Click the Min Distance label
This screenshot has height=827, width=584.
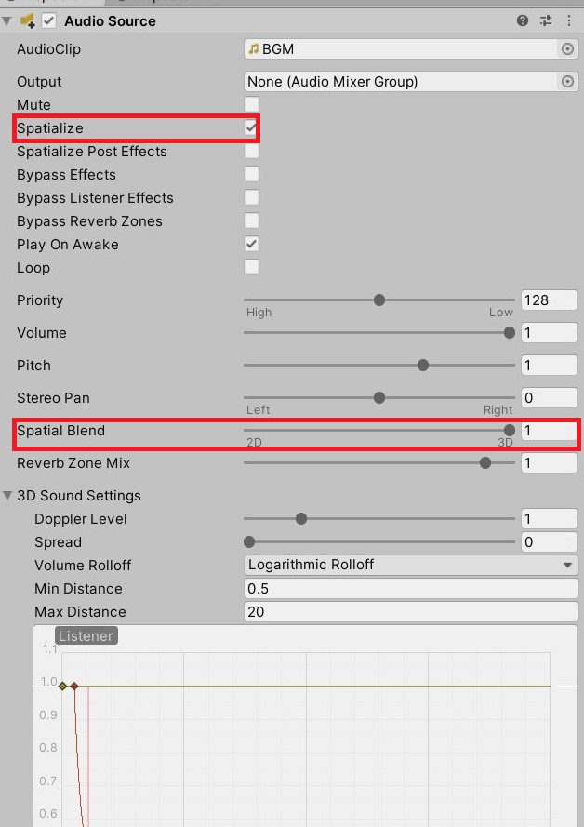pos(78,589)
